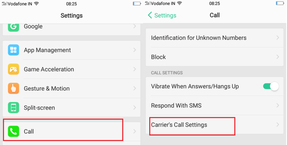Open Identification for Unknown Numbers
This screenshot has height=145, width=287.
pyautogui.click(x=199, y=38)
